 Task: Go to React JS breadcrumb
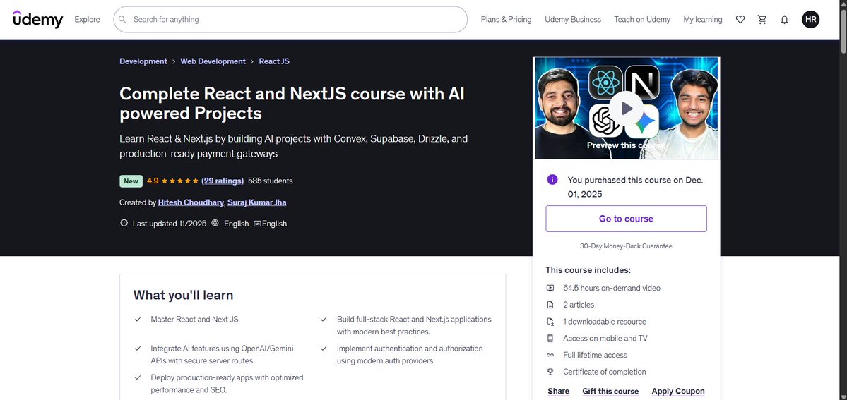click(274, 61)
